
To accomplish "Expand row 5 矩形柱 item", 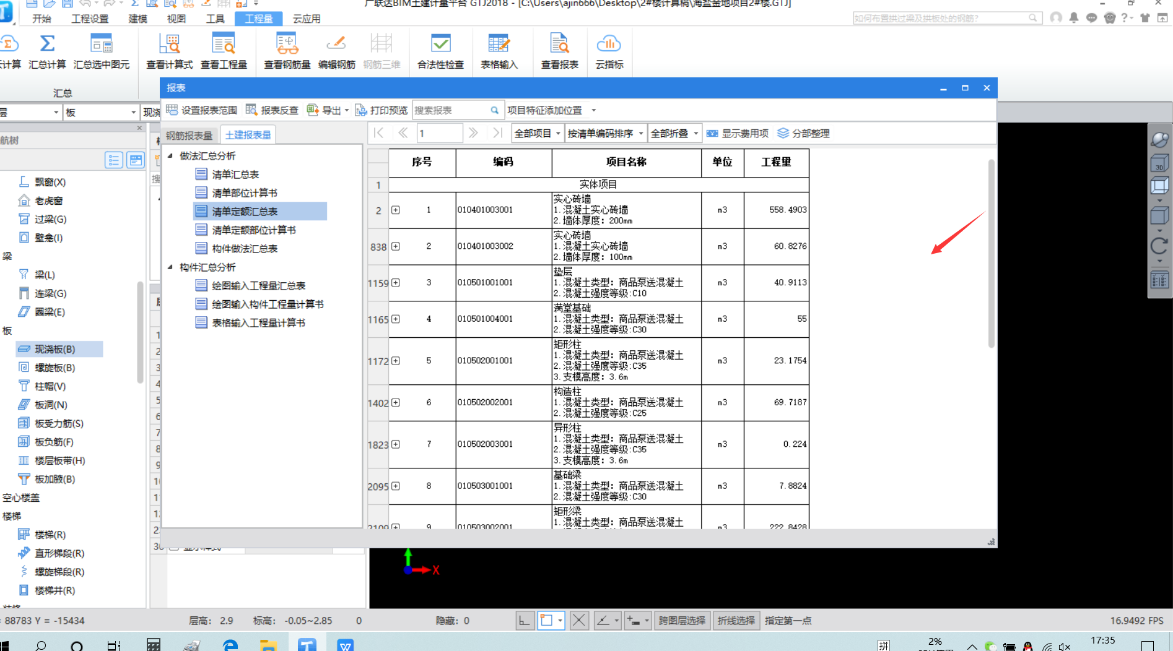I will (x=395, y=361).
